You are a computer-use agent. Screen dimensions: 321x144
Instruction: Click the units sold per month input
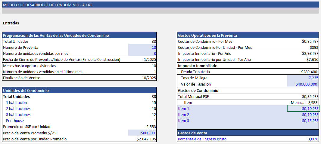tap(142, 53)
